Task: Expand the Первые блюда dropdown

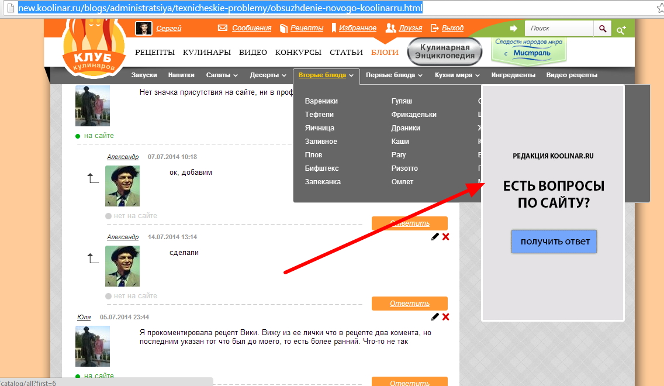Action: coord(395,75)
